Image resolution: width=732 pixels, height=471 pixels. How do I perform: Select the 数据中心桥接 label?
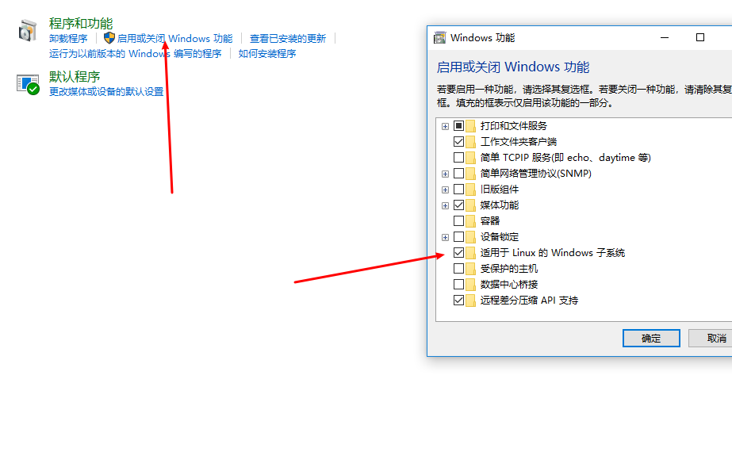pos(509,285)
